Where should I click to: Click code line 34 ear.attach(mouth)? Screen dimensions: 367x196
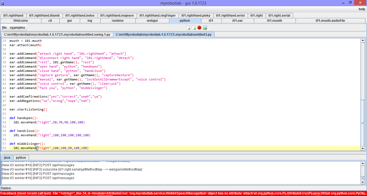tap(26, 45)
